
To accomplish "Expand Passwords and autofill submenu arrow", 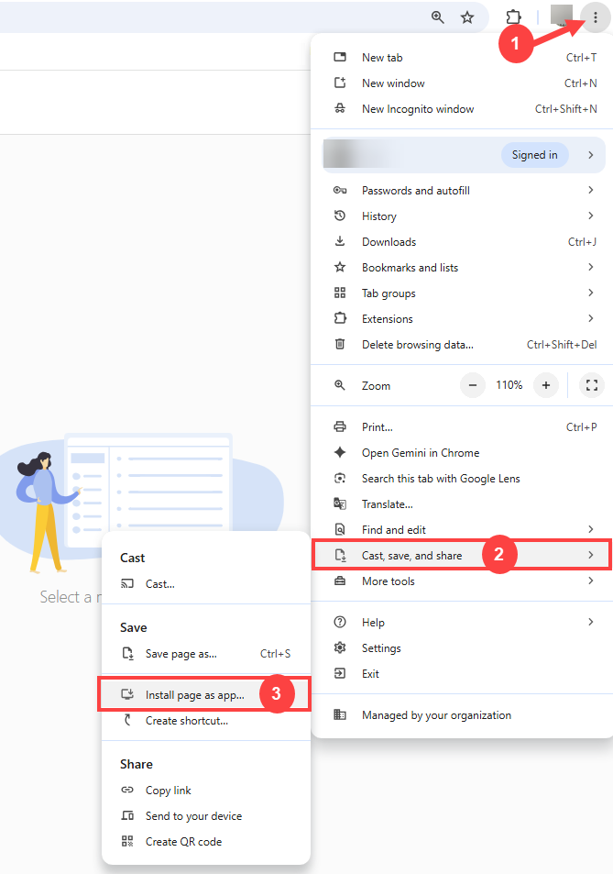I will 591,190.
